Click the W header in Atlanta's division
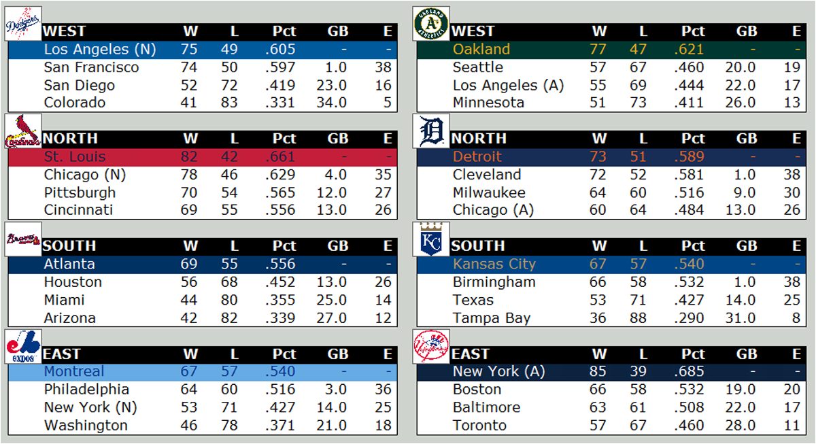This screenshot has height=444, width=816. 190,246
